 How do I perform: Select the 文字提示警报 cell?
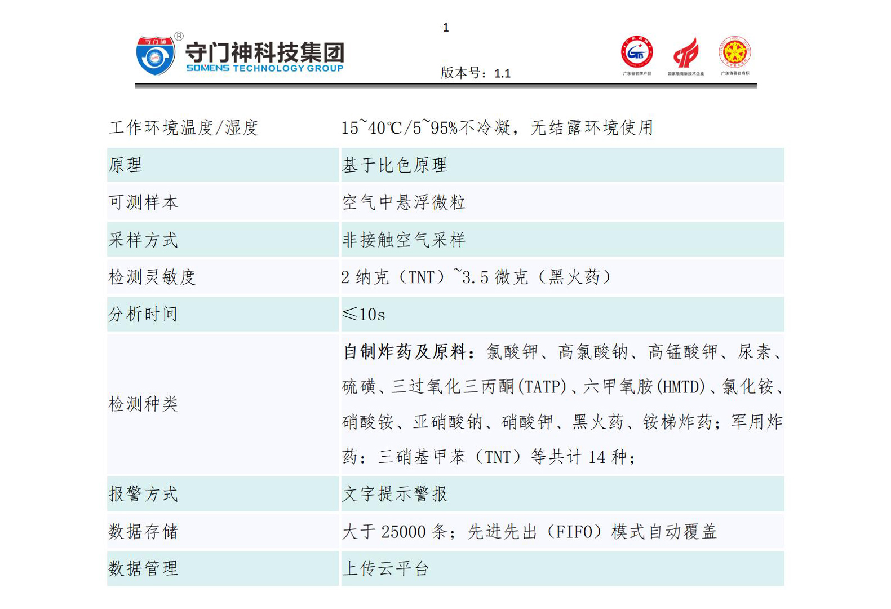coord(394,495)
